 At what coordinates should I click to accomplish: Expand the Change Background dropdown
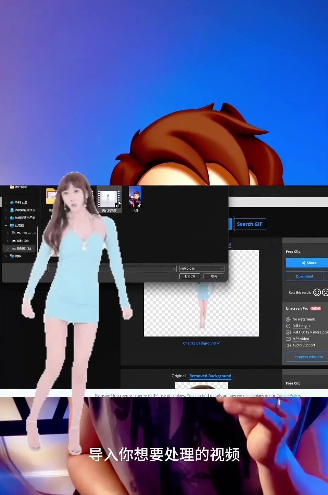pos(201,343)
